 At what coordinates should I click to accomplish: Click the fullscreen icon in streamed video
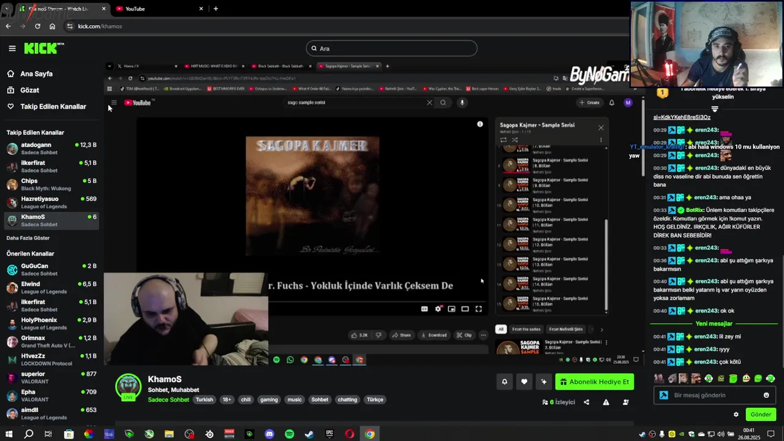pyautogui.click(x=478, y=309)
